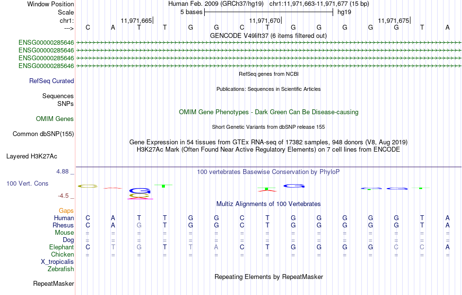The image size is (462, 295).
Task: Open the OMIM Gene Phenotypes track title
Action: (x=268, y=112)
